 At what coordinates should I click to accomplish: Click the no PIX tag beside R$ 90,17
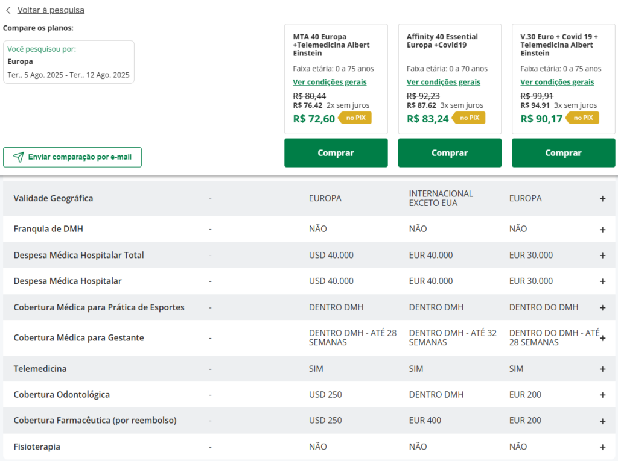582,118
